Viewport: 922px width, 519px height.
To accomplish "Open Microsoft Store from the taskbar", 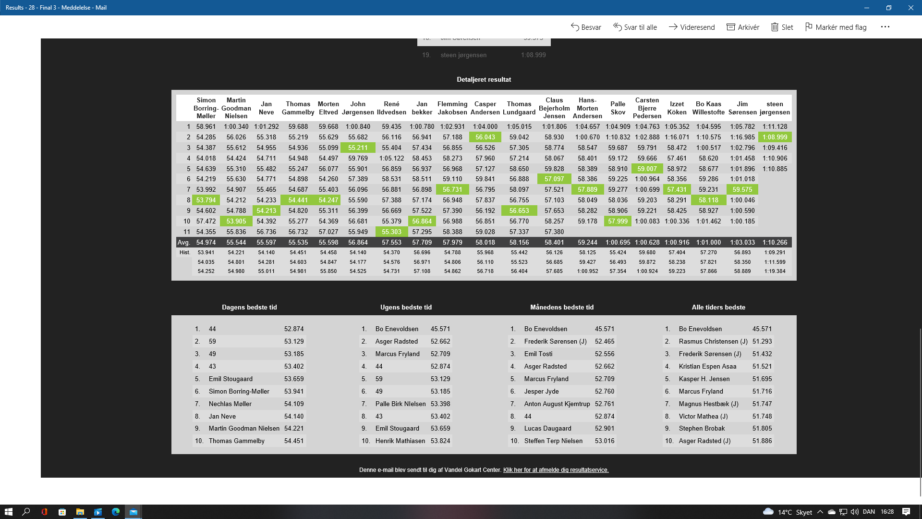I will [62, 512].
